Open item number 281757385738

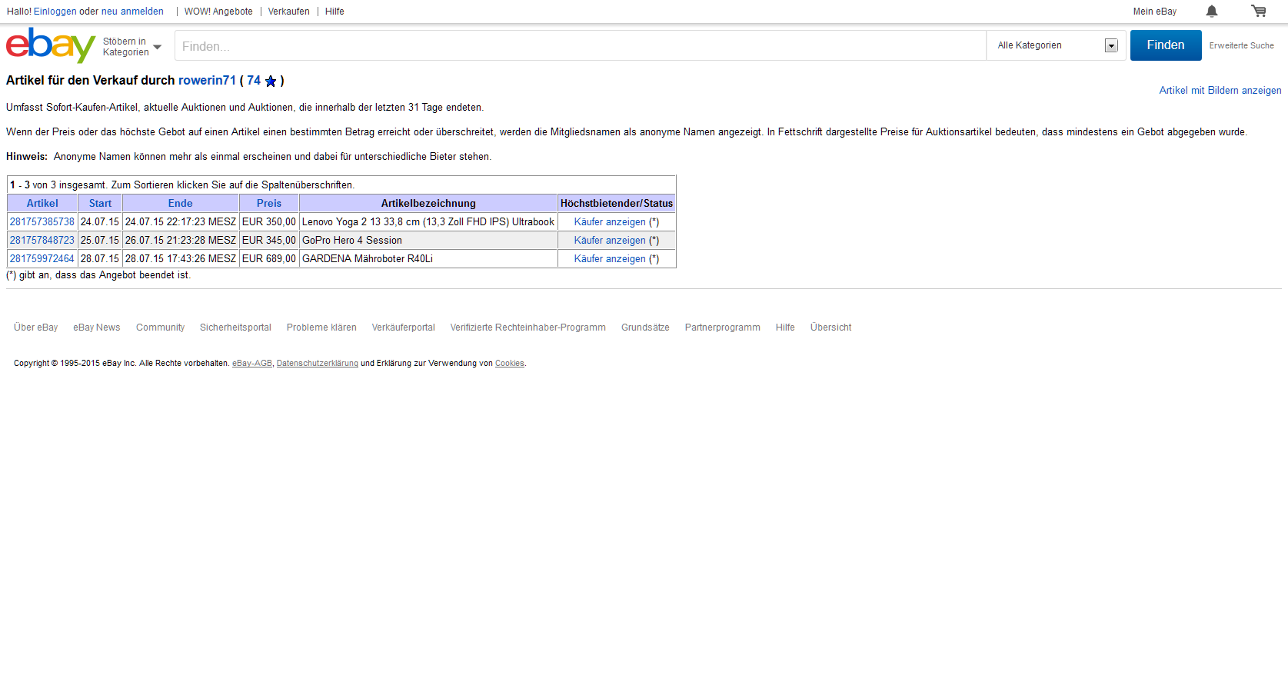pos(42,221)
